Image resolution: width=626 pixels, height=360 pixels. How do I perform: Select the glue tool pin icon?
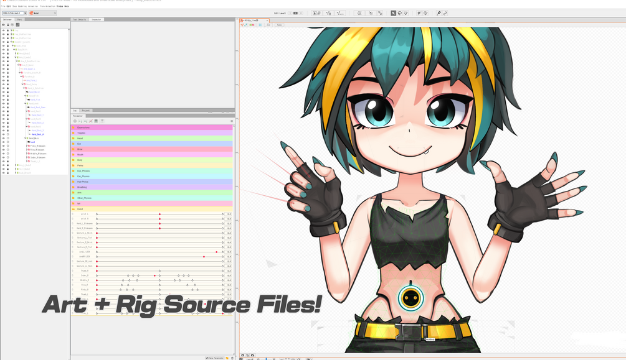pos(439,13)
